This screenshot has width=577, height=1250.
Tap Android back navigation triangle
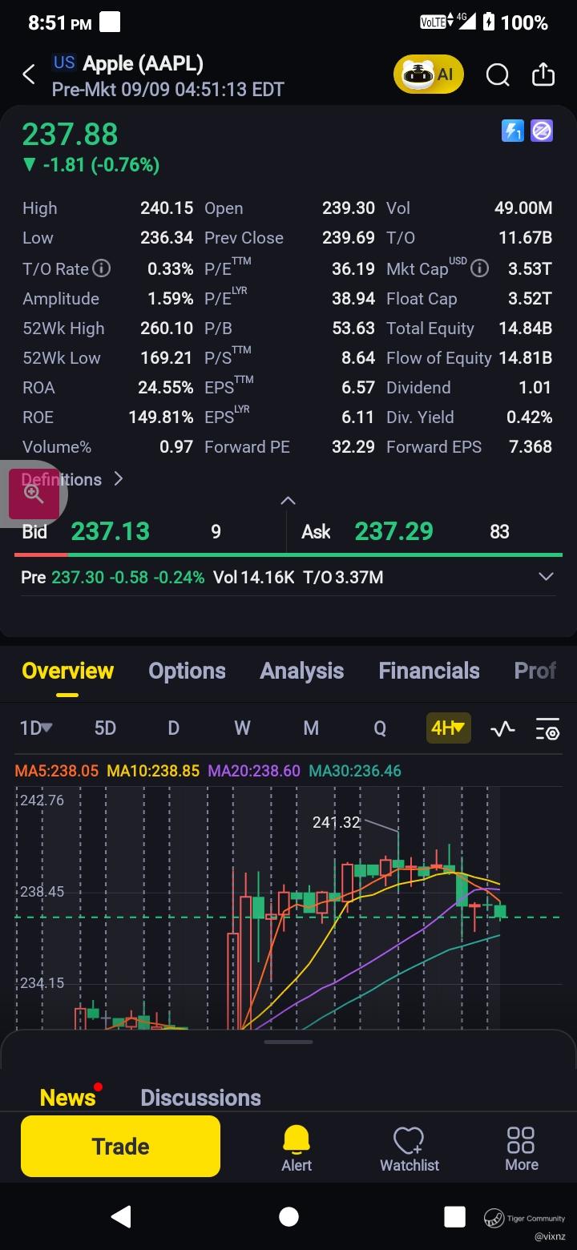point(121,1216)
